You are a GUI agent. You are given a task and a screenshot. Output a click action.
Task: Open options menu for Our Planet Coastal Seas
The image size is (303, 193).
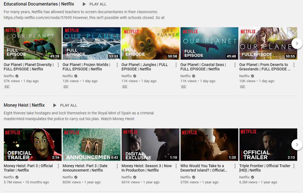coord(235,65)
